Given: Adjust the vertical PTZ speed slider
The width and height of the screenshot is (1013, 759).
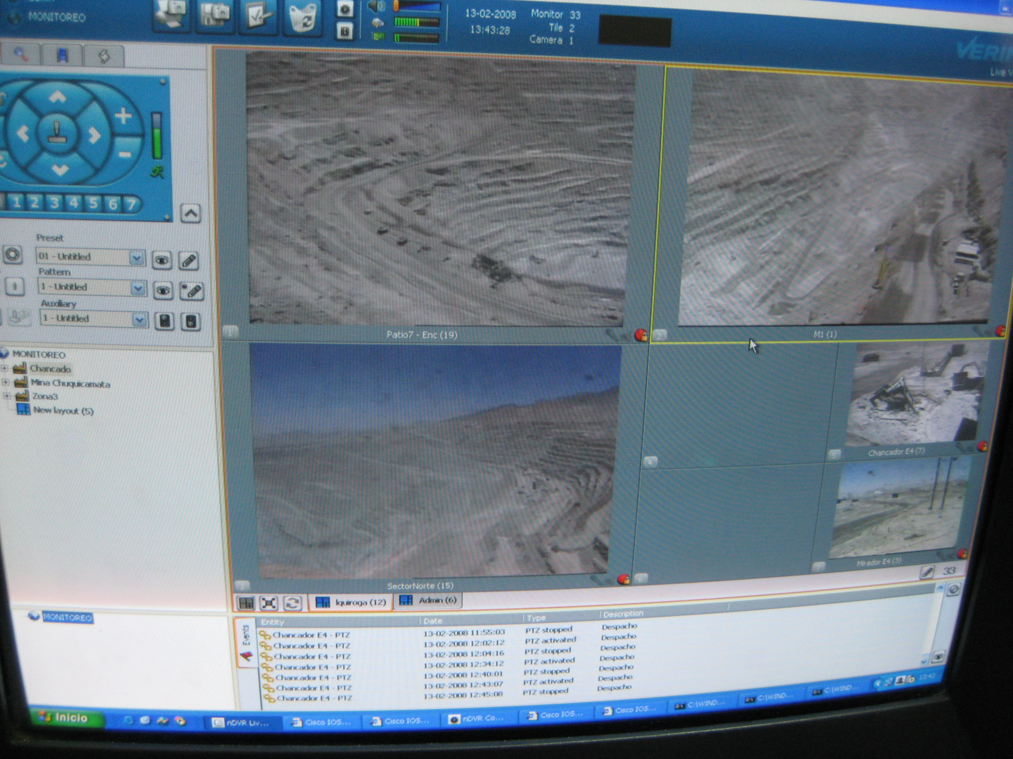Looking at the screenshot, I should pos(157,136).
